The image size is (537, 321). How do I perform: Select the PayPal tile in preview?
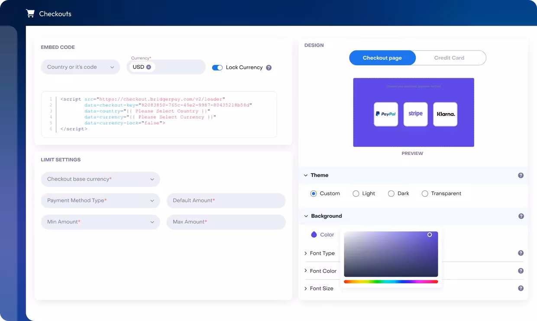(x=386, y=114)
